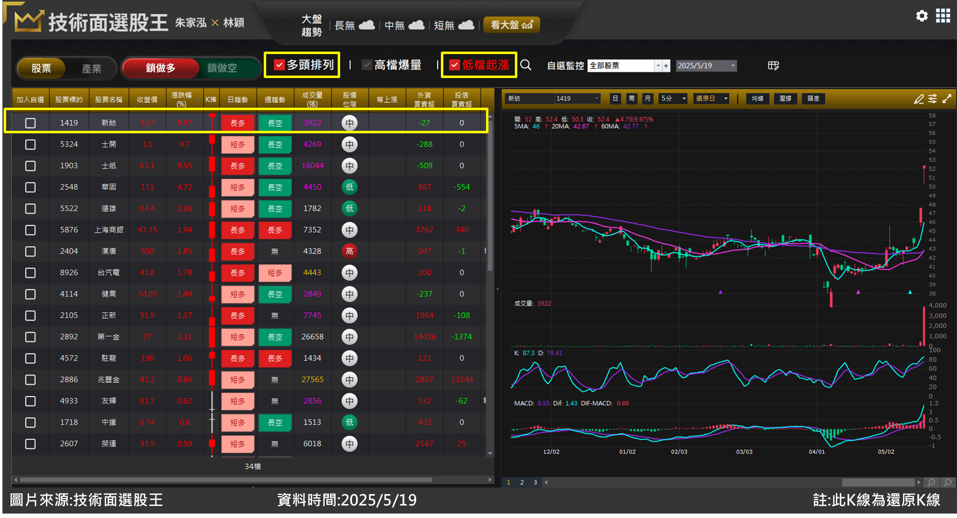Screen dimensions: 957x518
Task: Click chart left scroll arrow near page numbers
Action: point(546,482)
